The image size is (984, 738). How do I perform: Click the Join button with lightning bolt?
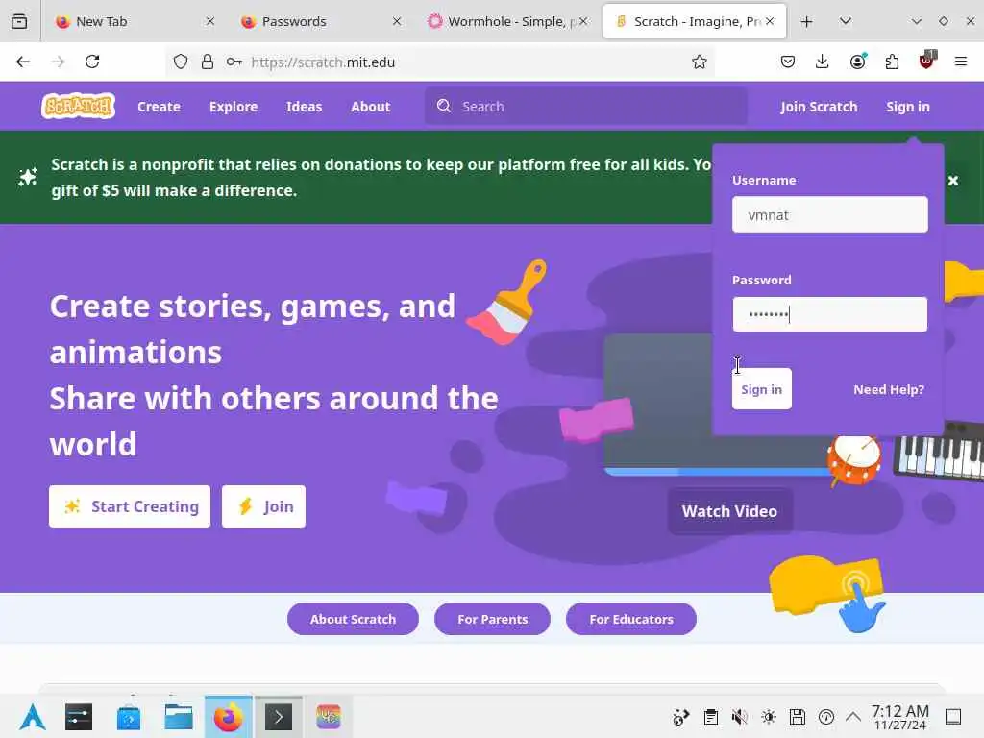pyautogui.click(x=263, y=506)
